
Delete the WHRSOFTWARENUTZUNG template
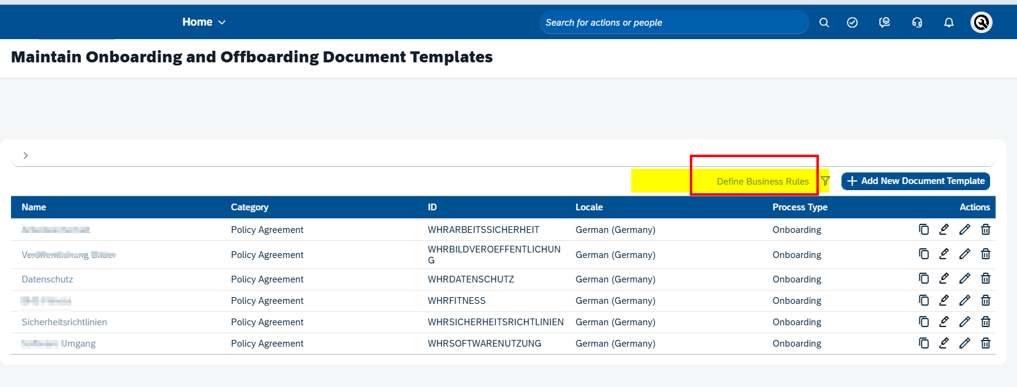[x=985, y=343]
